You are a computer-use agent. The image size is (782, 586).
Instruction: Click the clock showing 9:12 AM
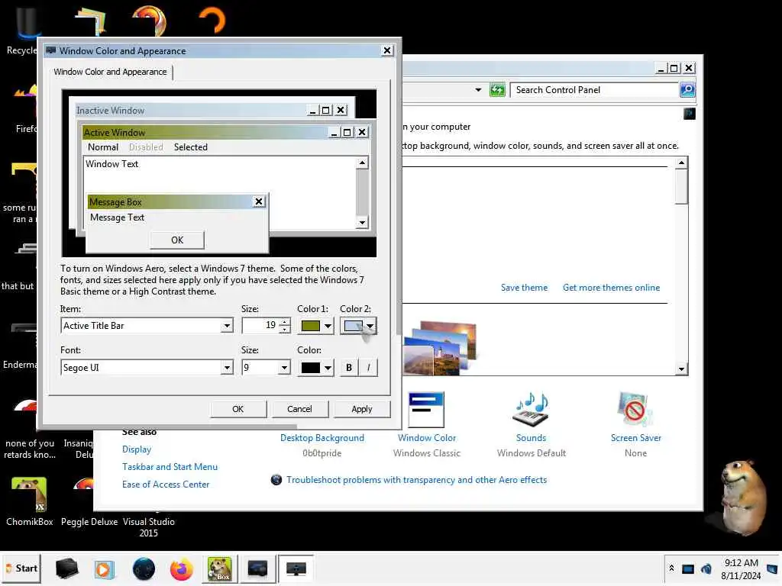(x=741, y=563)
